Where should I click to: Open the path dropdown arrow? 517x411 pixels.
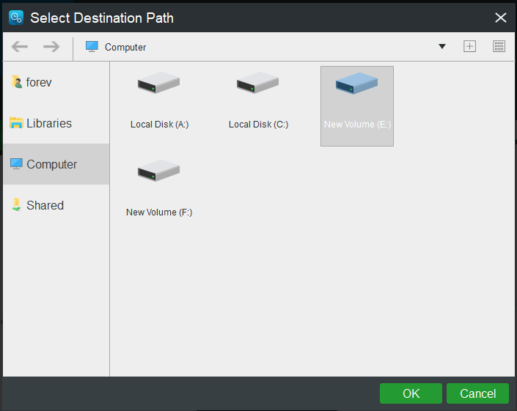click(x=442, y=46)
